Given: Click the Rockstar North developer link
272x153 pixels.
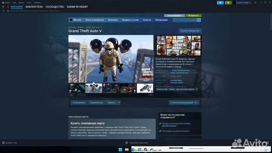Looking at the screenshot, I should point(176,80).
